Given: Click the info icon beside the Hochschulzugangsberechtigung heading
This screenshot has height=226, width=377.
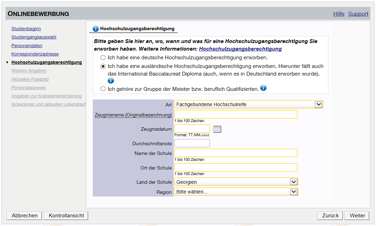Looking at the screenshot, I should pos(96,29).
